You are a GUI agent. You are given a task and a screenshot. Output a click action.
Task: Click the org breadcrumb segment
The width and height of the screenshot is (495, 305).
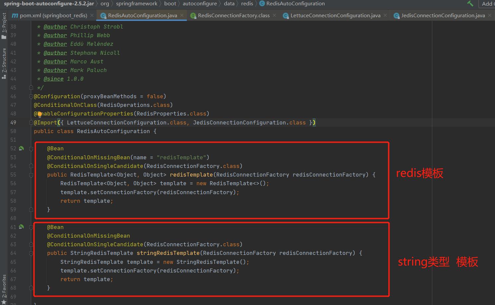click(x=105, y=4)
